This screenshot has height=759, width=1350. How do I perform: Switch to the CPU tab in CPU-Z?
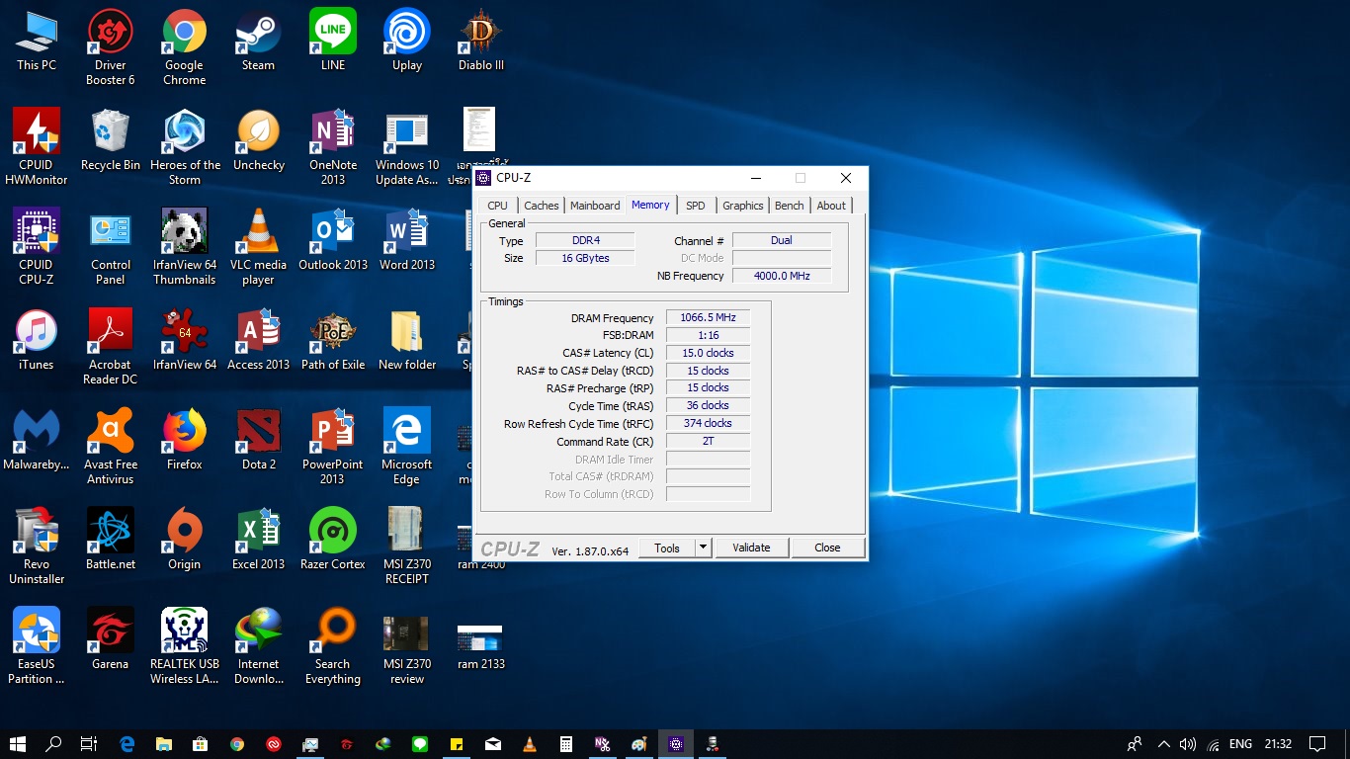(497, 206)
